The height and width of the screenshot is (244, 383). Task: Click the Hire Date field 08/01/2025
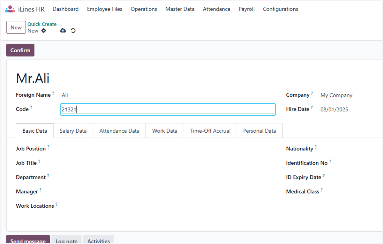click(x=334, y=109)
